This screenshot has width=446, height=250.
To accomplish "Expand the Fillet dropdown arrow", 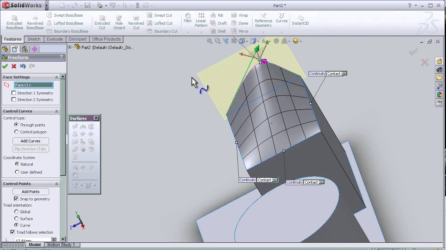I will (187, 32).
